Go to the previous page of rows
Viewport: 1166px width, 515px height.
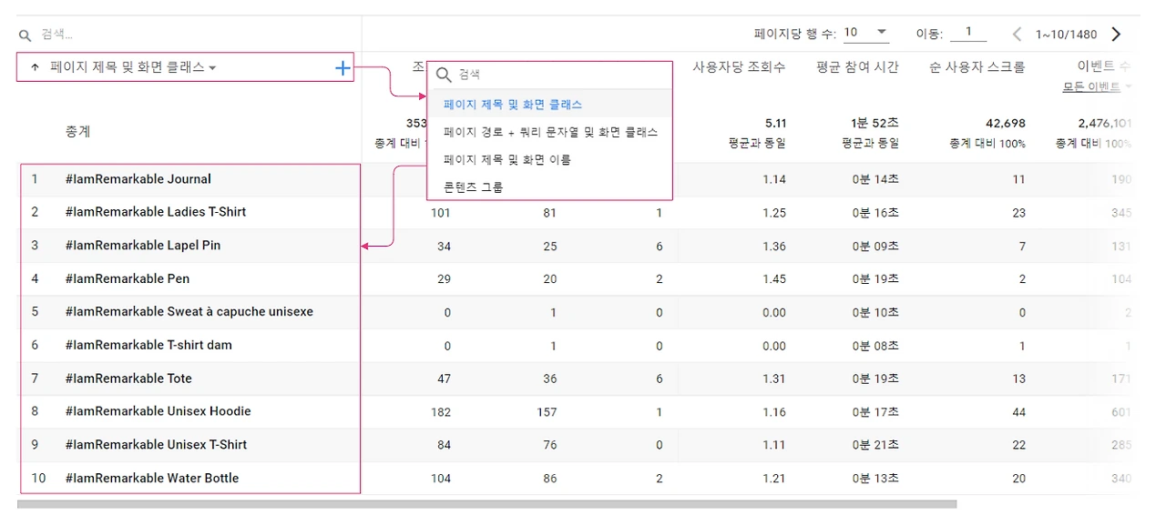1017,35
